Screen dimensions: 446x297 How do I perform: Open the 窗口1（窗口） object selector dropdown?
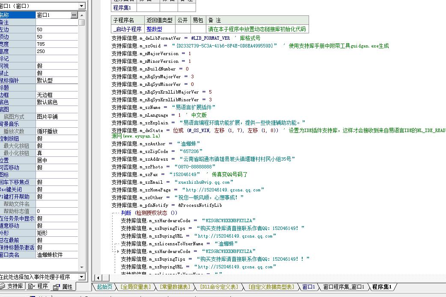(x=82, y=6)
